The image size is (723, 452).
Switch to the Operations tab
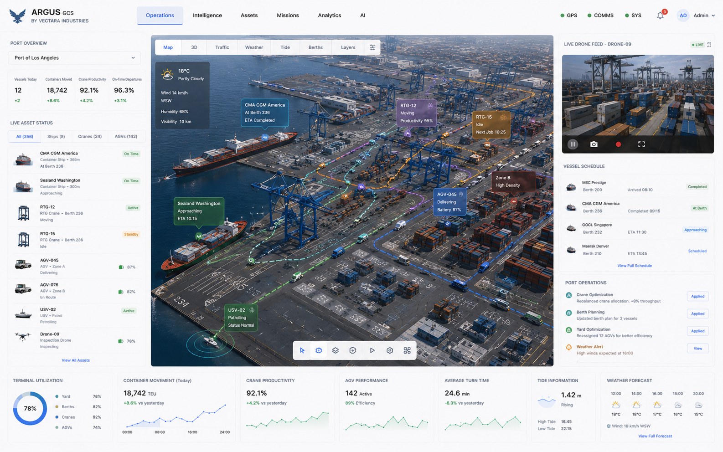(x=160, y=15)
